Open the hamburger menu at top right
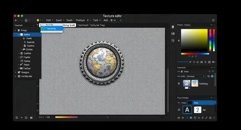The image size is (241, 130). [213, 20]
